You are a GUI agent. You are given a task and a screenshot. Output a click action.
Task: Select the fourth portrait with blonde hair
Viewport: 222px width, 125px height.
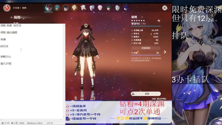74,8
